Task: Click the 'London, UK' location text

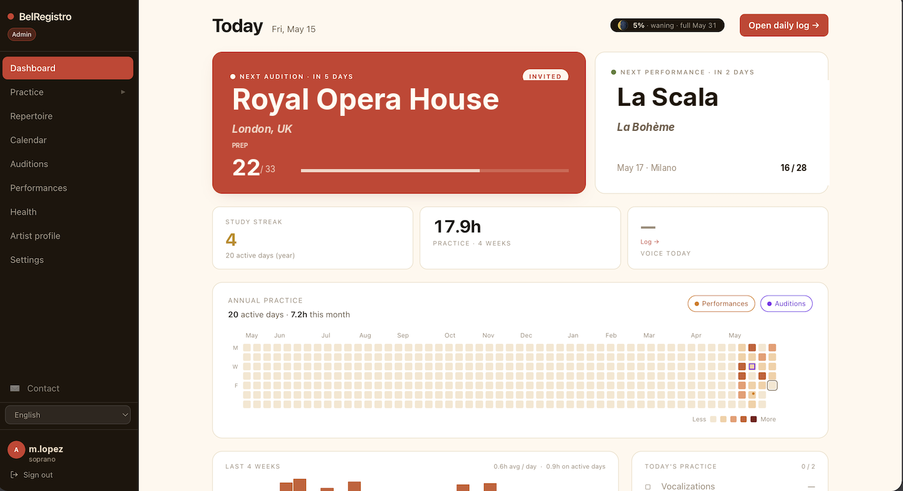Action: click(x=262, y=129)
